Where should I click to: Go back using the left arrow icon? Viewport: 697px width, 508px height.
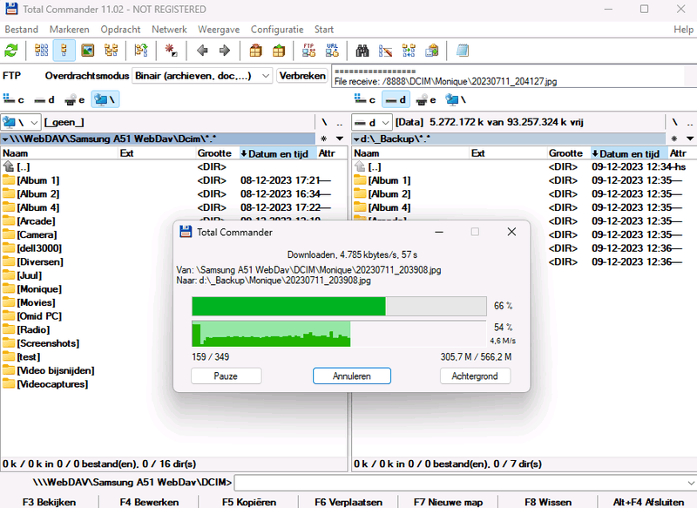tap(202, 51)
